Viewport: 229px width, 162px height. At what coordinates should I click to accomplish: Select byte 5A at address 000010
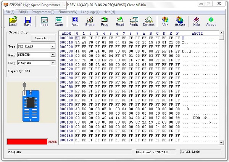pyautogui.click(x=77, y=42)
